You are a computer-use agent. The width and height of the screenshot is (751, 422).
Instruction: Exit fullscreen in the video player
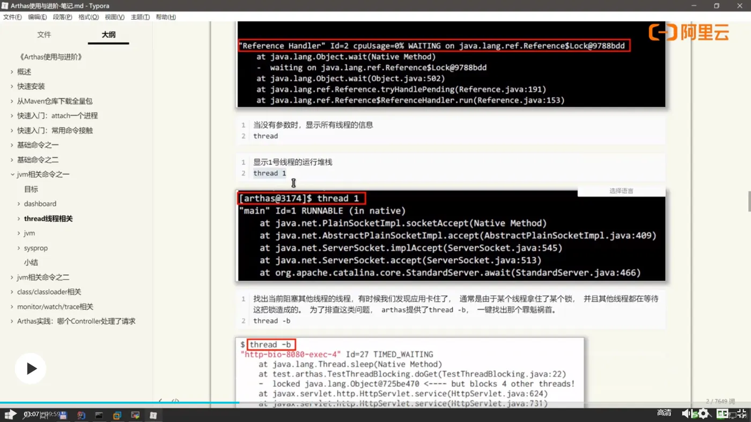742,413
